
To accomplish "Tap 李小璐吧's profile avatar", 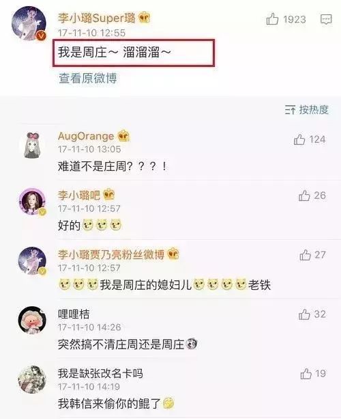I will pyautogui.click(x=32, y=201).
